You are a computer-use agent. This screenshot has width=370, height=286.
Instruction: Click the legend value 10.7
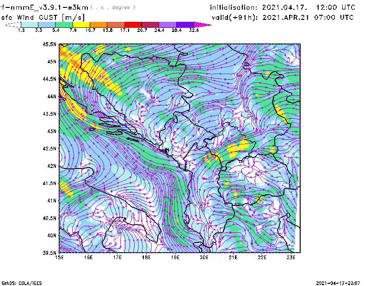click(90, 30)
